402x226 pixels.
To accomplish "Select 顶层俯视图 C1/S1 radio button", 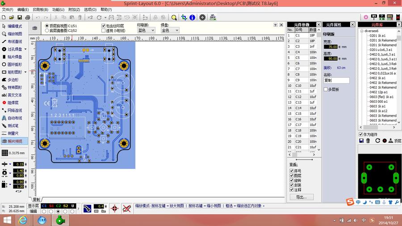I will click(x=47, y=26).
